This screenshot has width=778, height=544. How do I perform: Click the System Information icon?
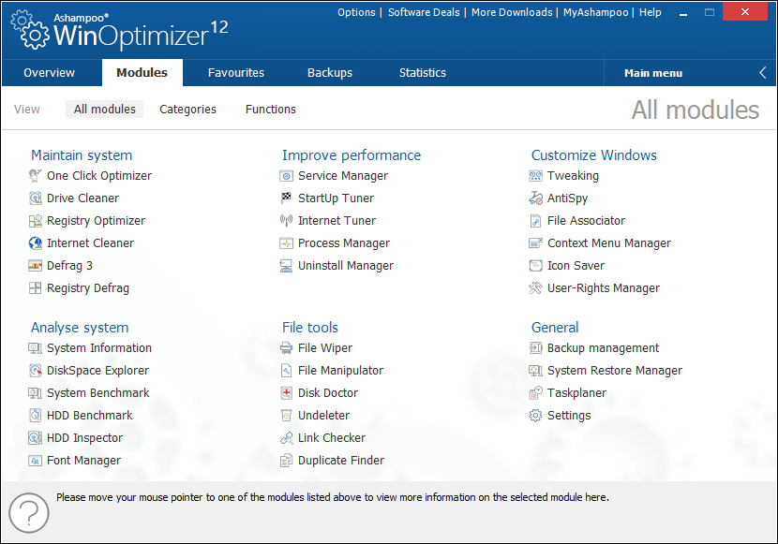pos(36,348)
